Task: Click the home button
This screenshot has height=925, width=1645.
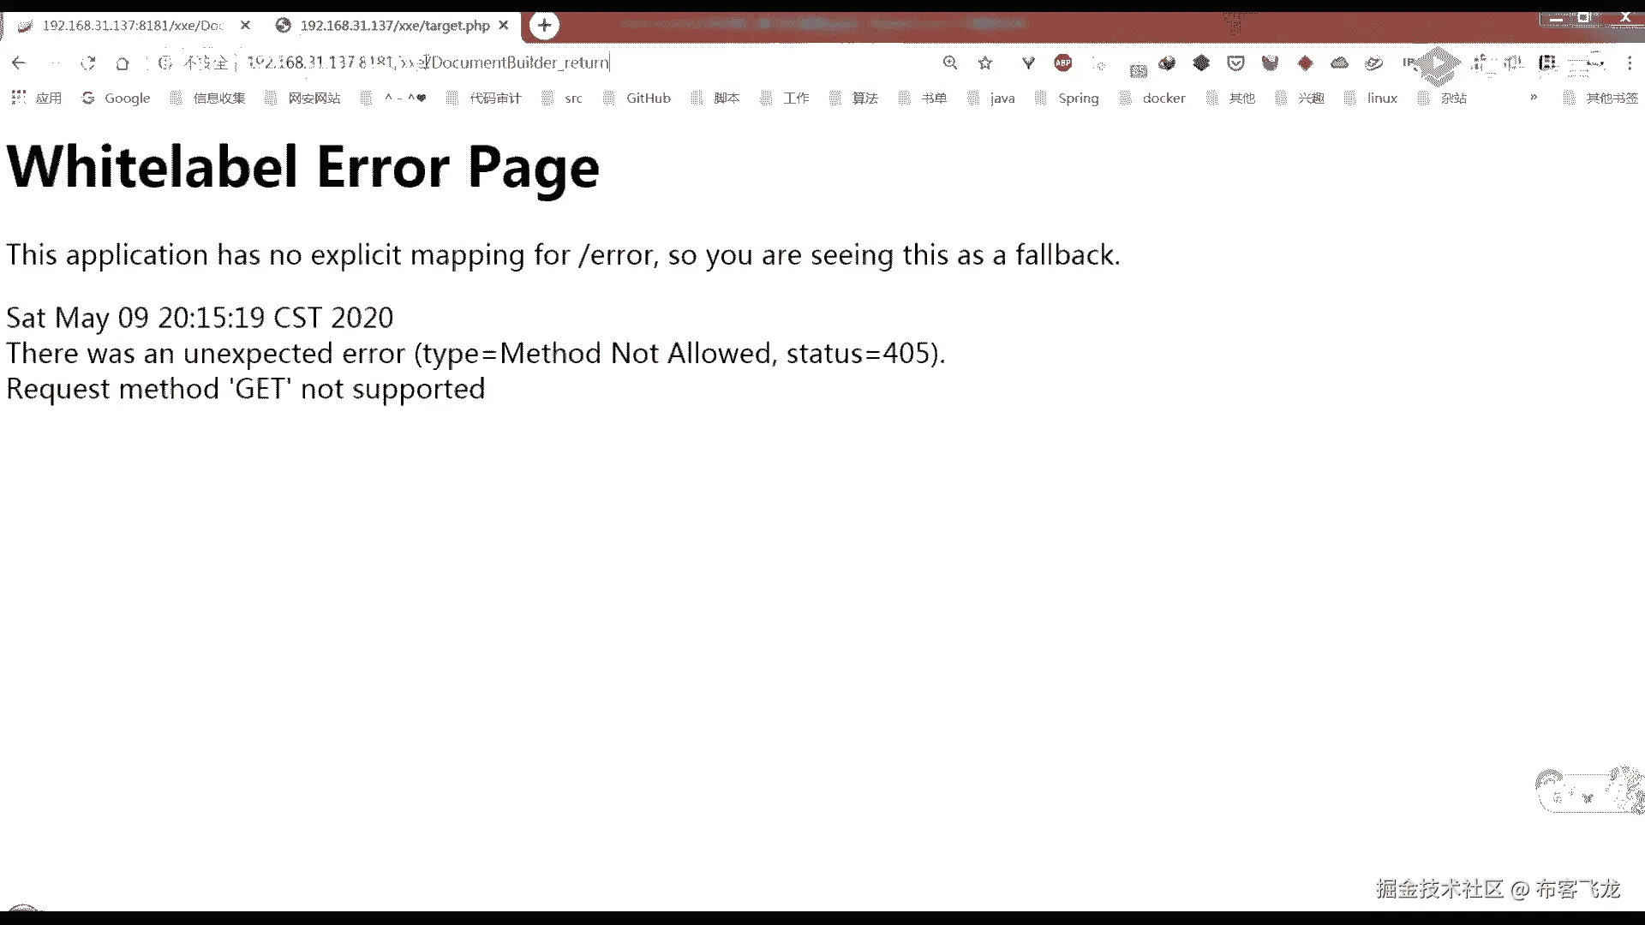Action: point(123,63)
